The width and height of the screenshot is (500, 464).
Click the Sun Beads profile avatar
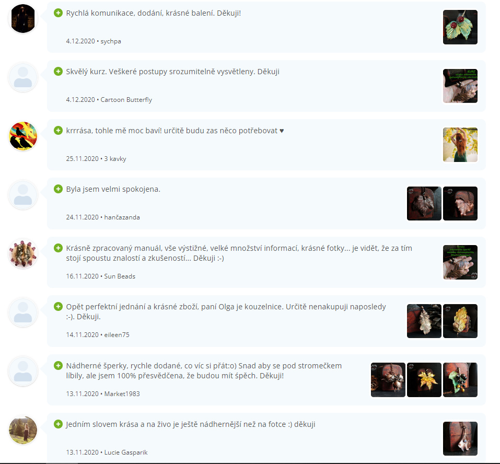pyautogui.click(x=23, y=253)
